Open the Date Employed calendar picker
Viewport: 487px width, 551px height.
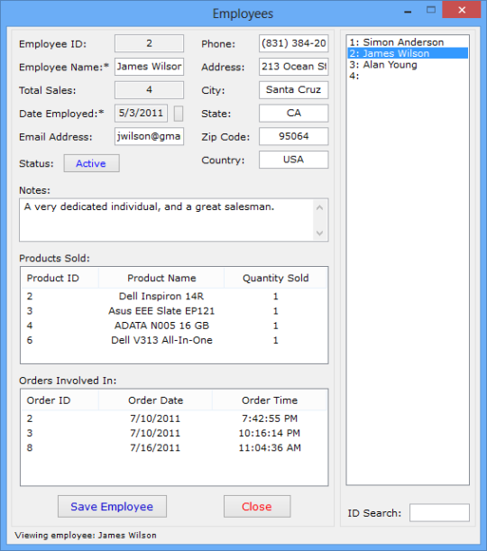click(179, 114)
